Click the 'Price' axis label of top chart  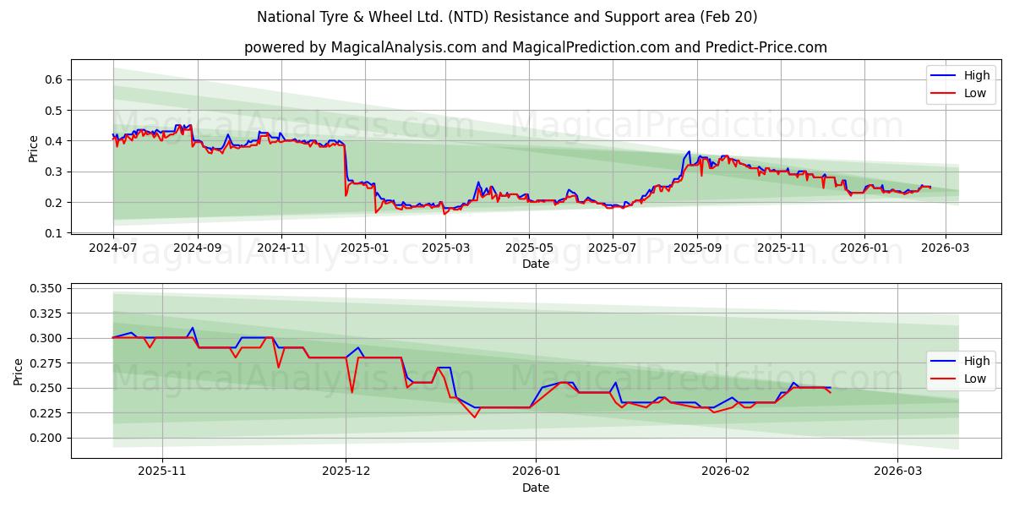point(34,147)
